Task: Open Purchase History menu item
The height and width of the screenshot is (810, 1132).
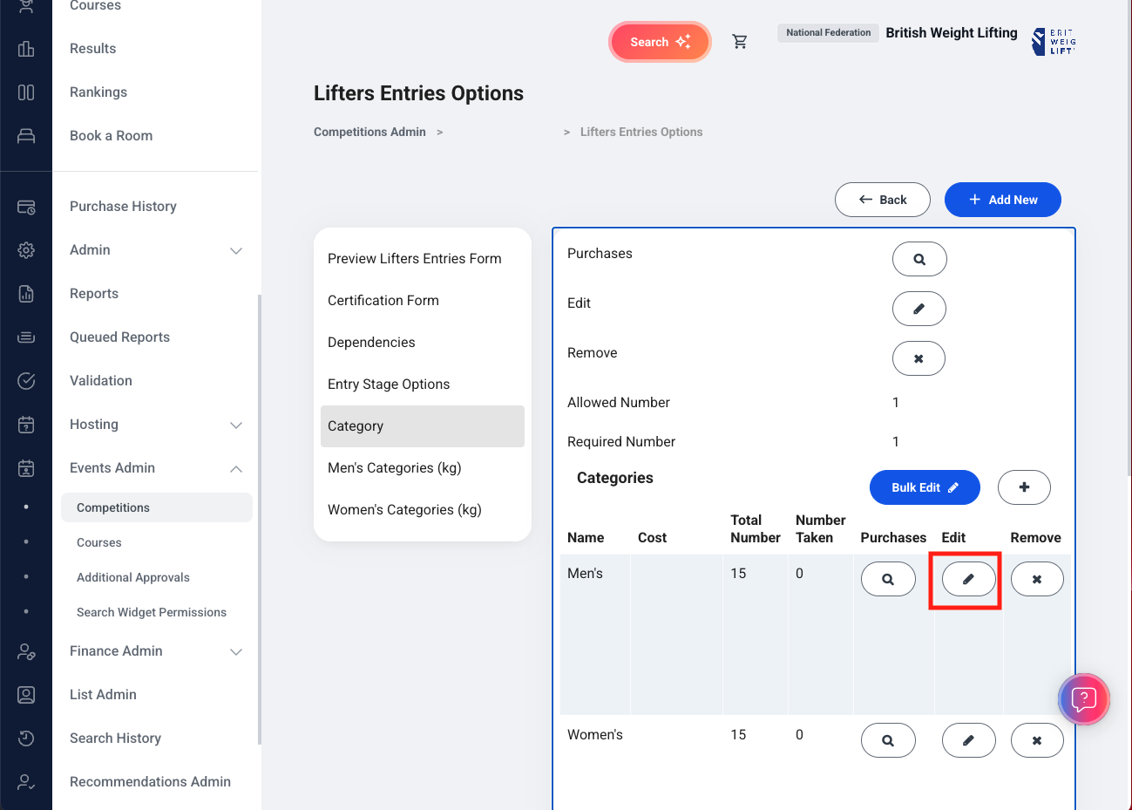Action: tap(123, 207)
